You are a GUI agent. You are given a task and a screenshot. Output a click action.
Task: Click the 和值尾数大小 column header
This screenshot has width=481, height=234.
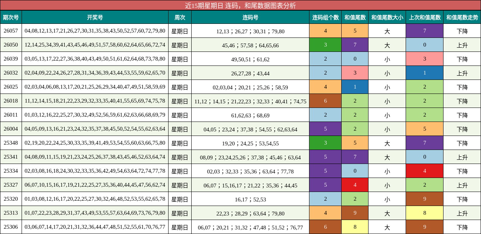(387, 17)
